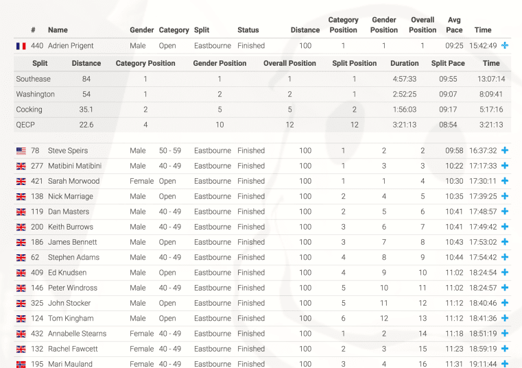The image size is (522, 368).
Task: Click Split Pace sub-table header
Action: point(448,63)
